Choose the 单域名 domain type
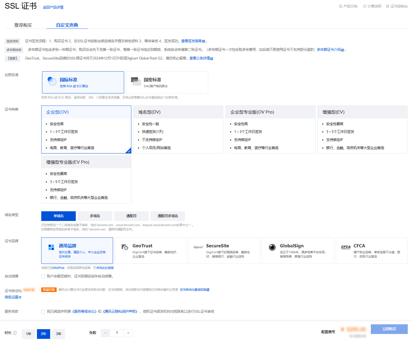 pyautogui.click(x=59, y=216)
